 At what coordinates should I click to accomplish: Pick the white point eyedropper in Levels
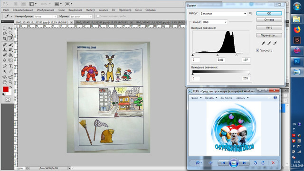[x=275, y=43]
